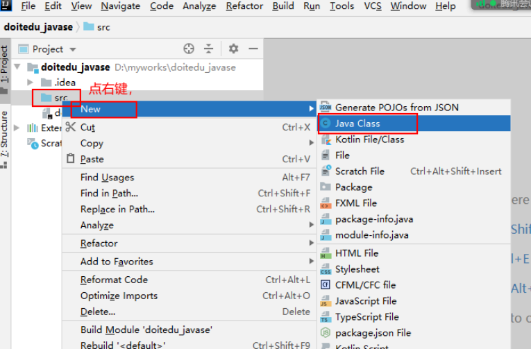Image resolution: width=531 pixels, height=349 pixels.
Task: Click the External Libraries icon
Action: (33, 128)
